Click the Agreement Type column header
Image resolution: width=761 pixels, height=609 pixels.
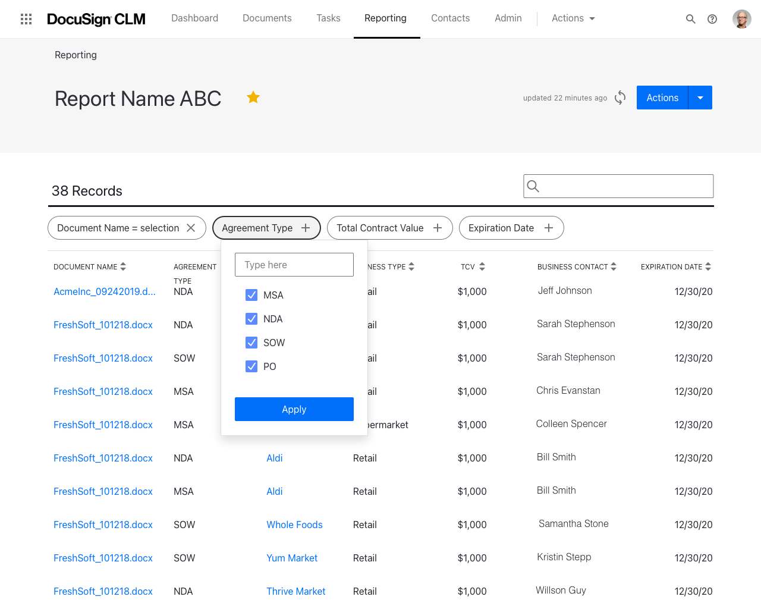click(195, 274)
